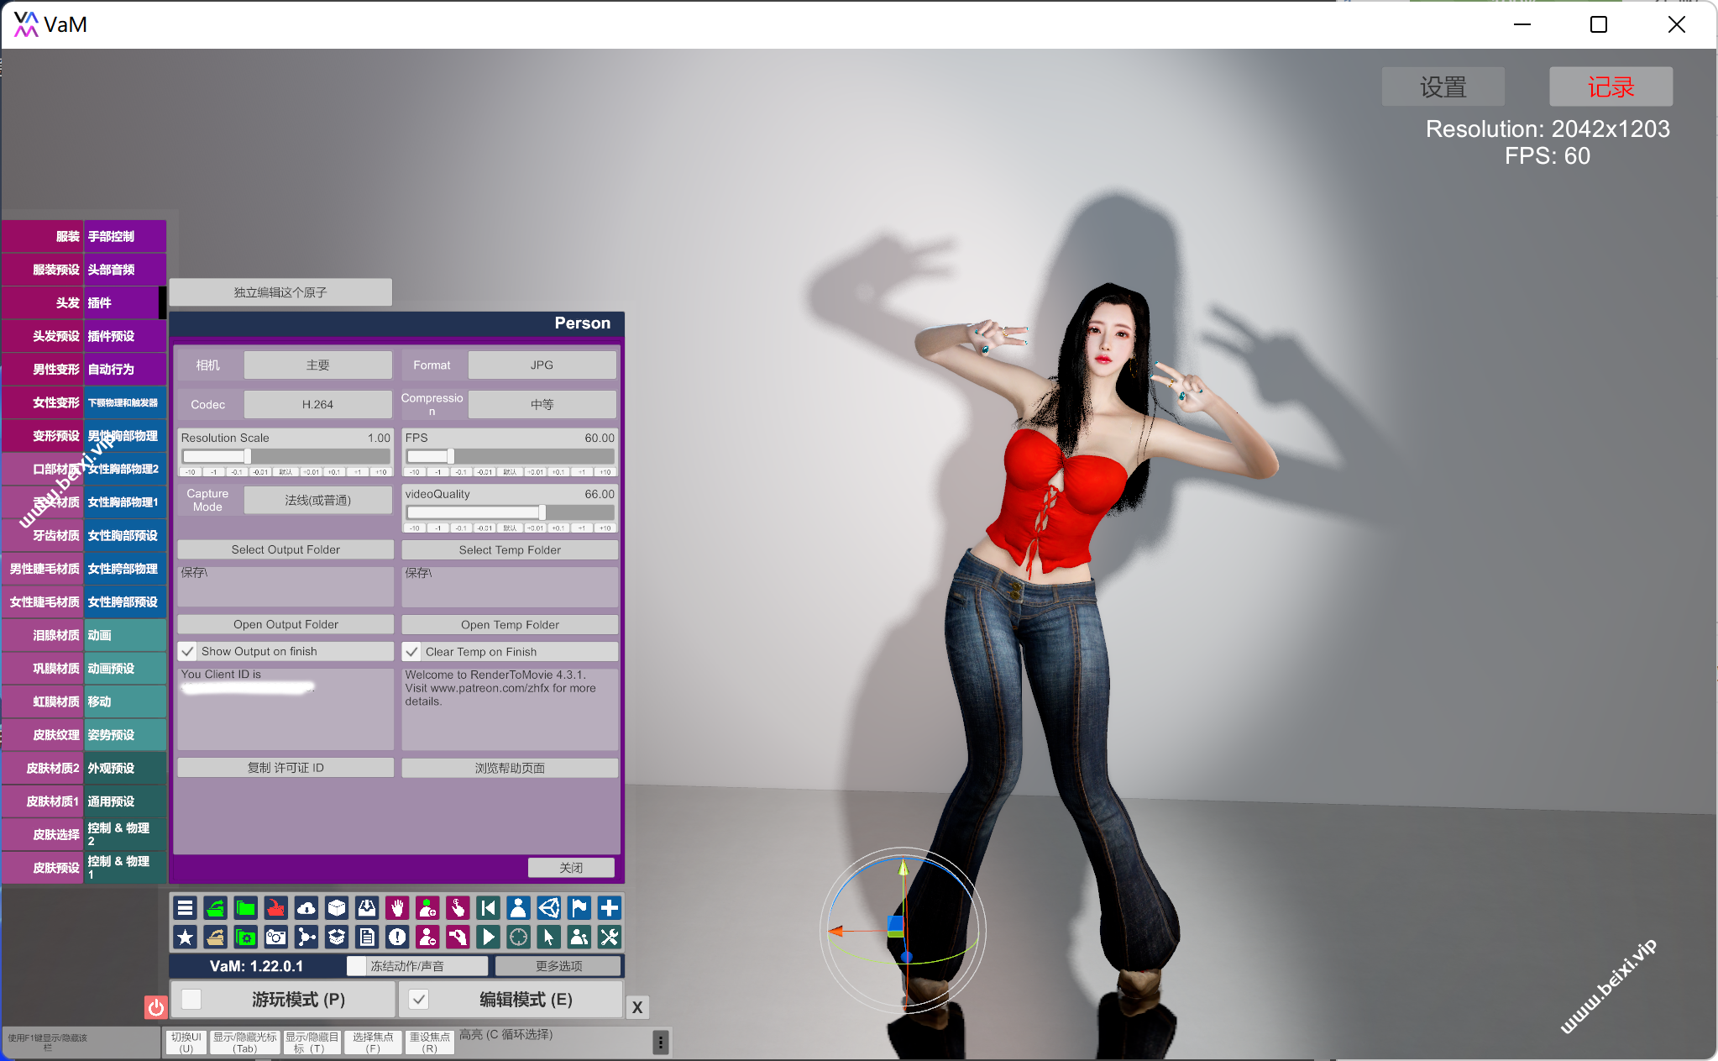The height and width of the screenshot is (1061, 1718).
Task: Click the 复制 许可证 ID button
Action: click(285, 768)
